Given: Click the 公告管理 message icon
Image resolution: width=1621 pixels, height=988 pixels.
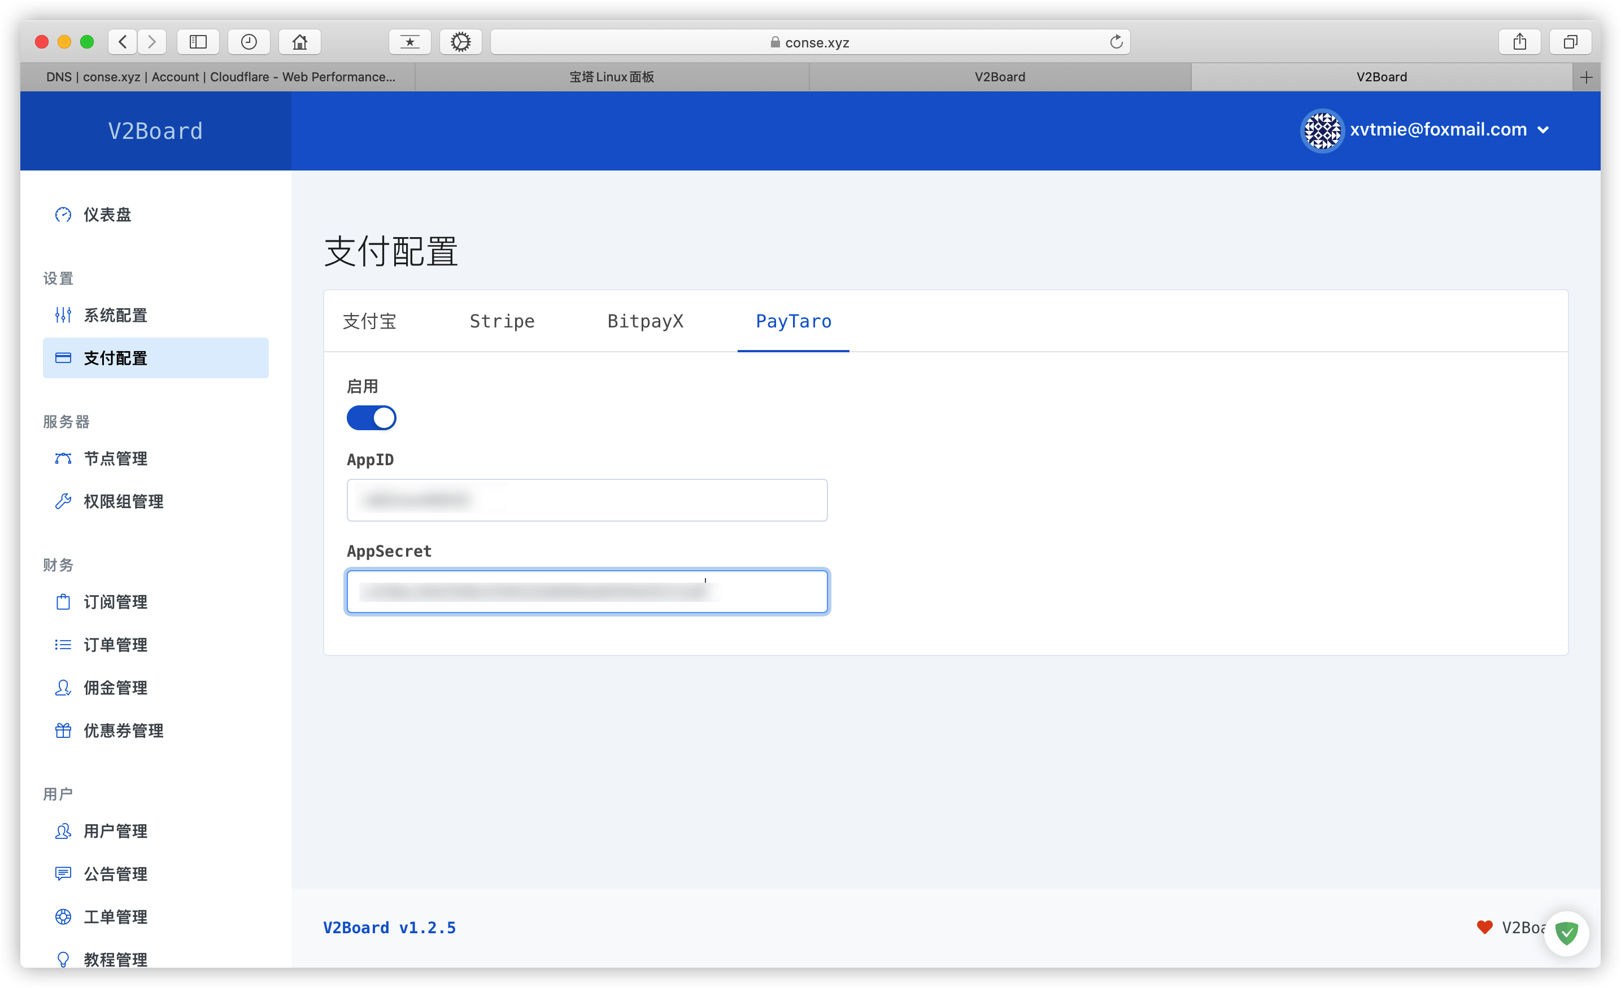Looking at the screenshot, I should tap(63, 873).
